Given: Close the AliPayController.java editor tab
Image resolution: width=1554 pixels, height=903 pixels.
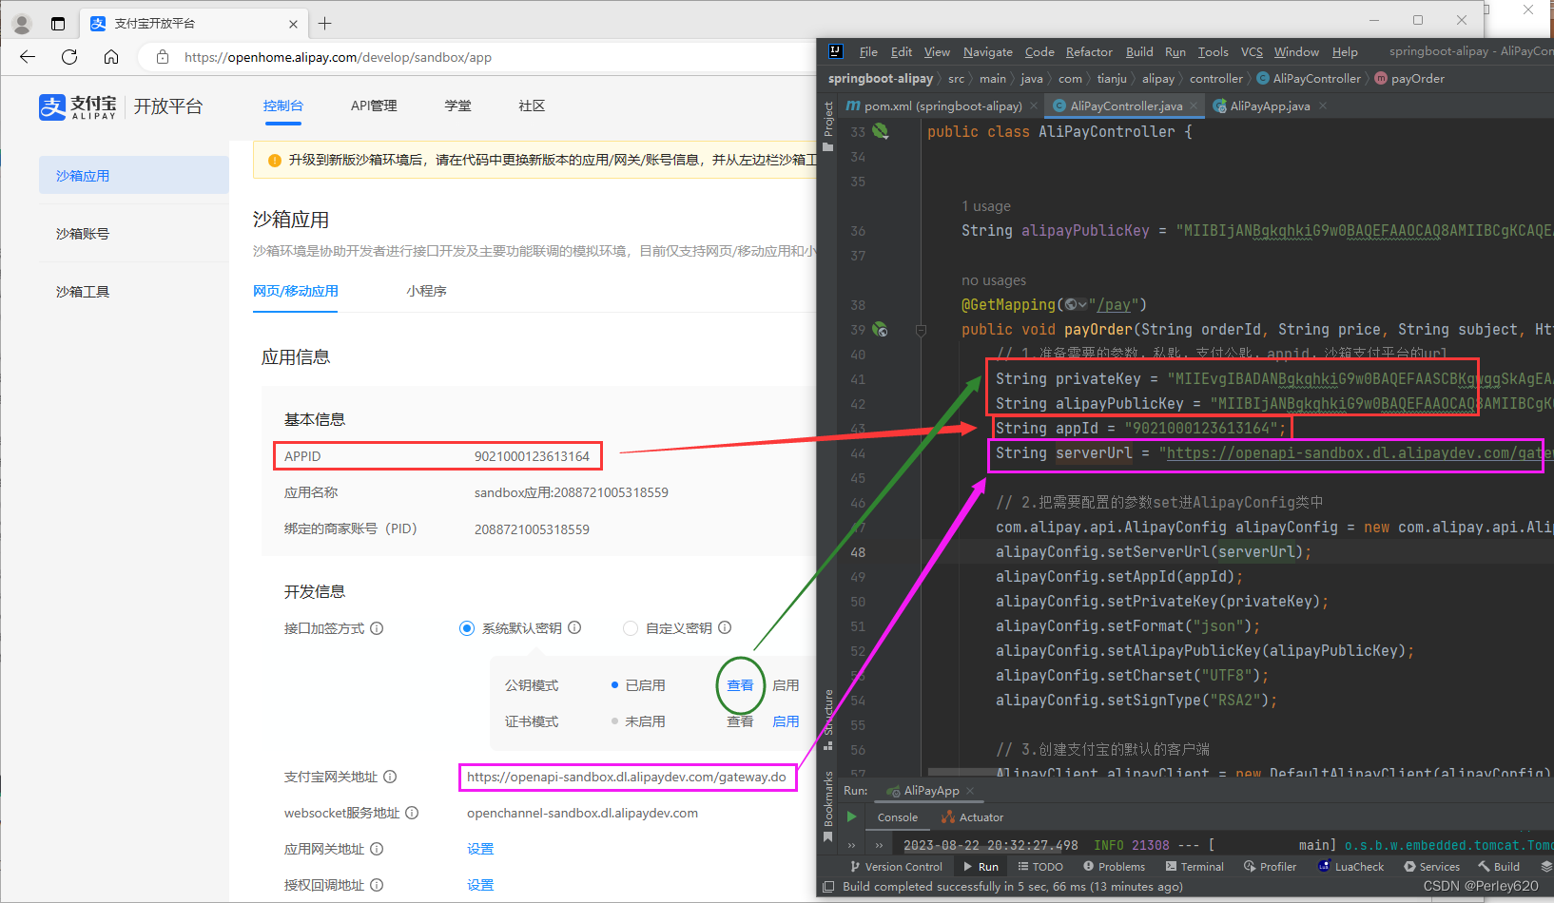Looking at the screenshot, I should pyautogui.click(x=1195, y=106).
